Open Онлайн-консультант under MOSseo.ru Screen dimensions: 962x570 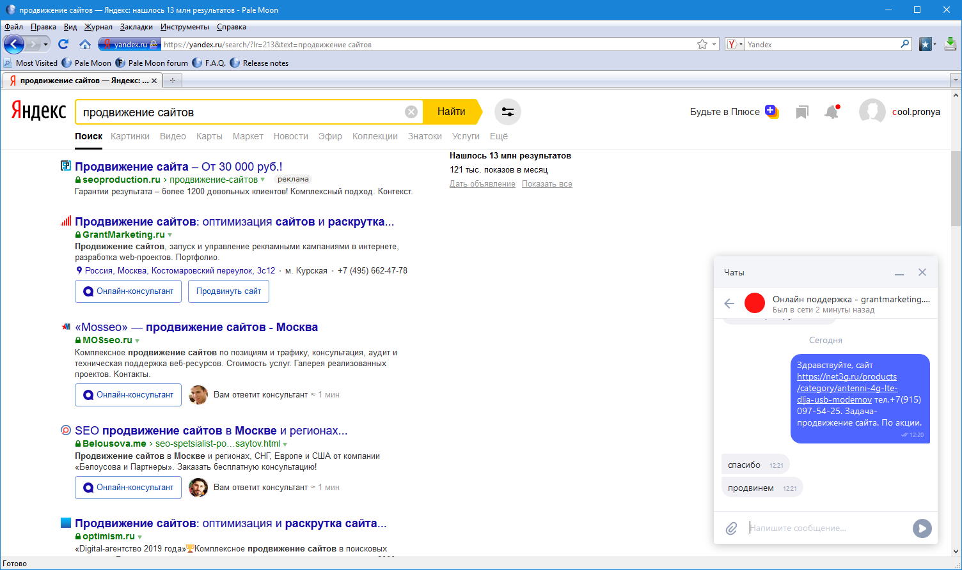pos(128,395)
